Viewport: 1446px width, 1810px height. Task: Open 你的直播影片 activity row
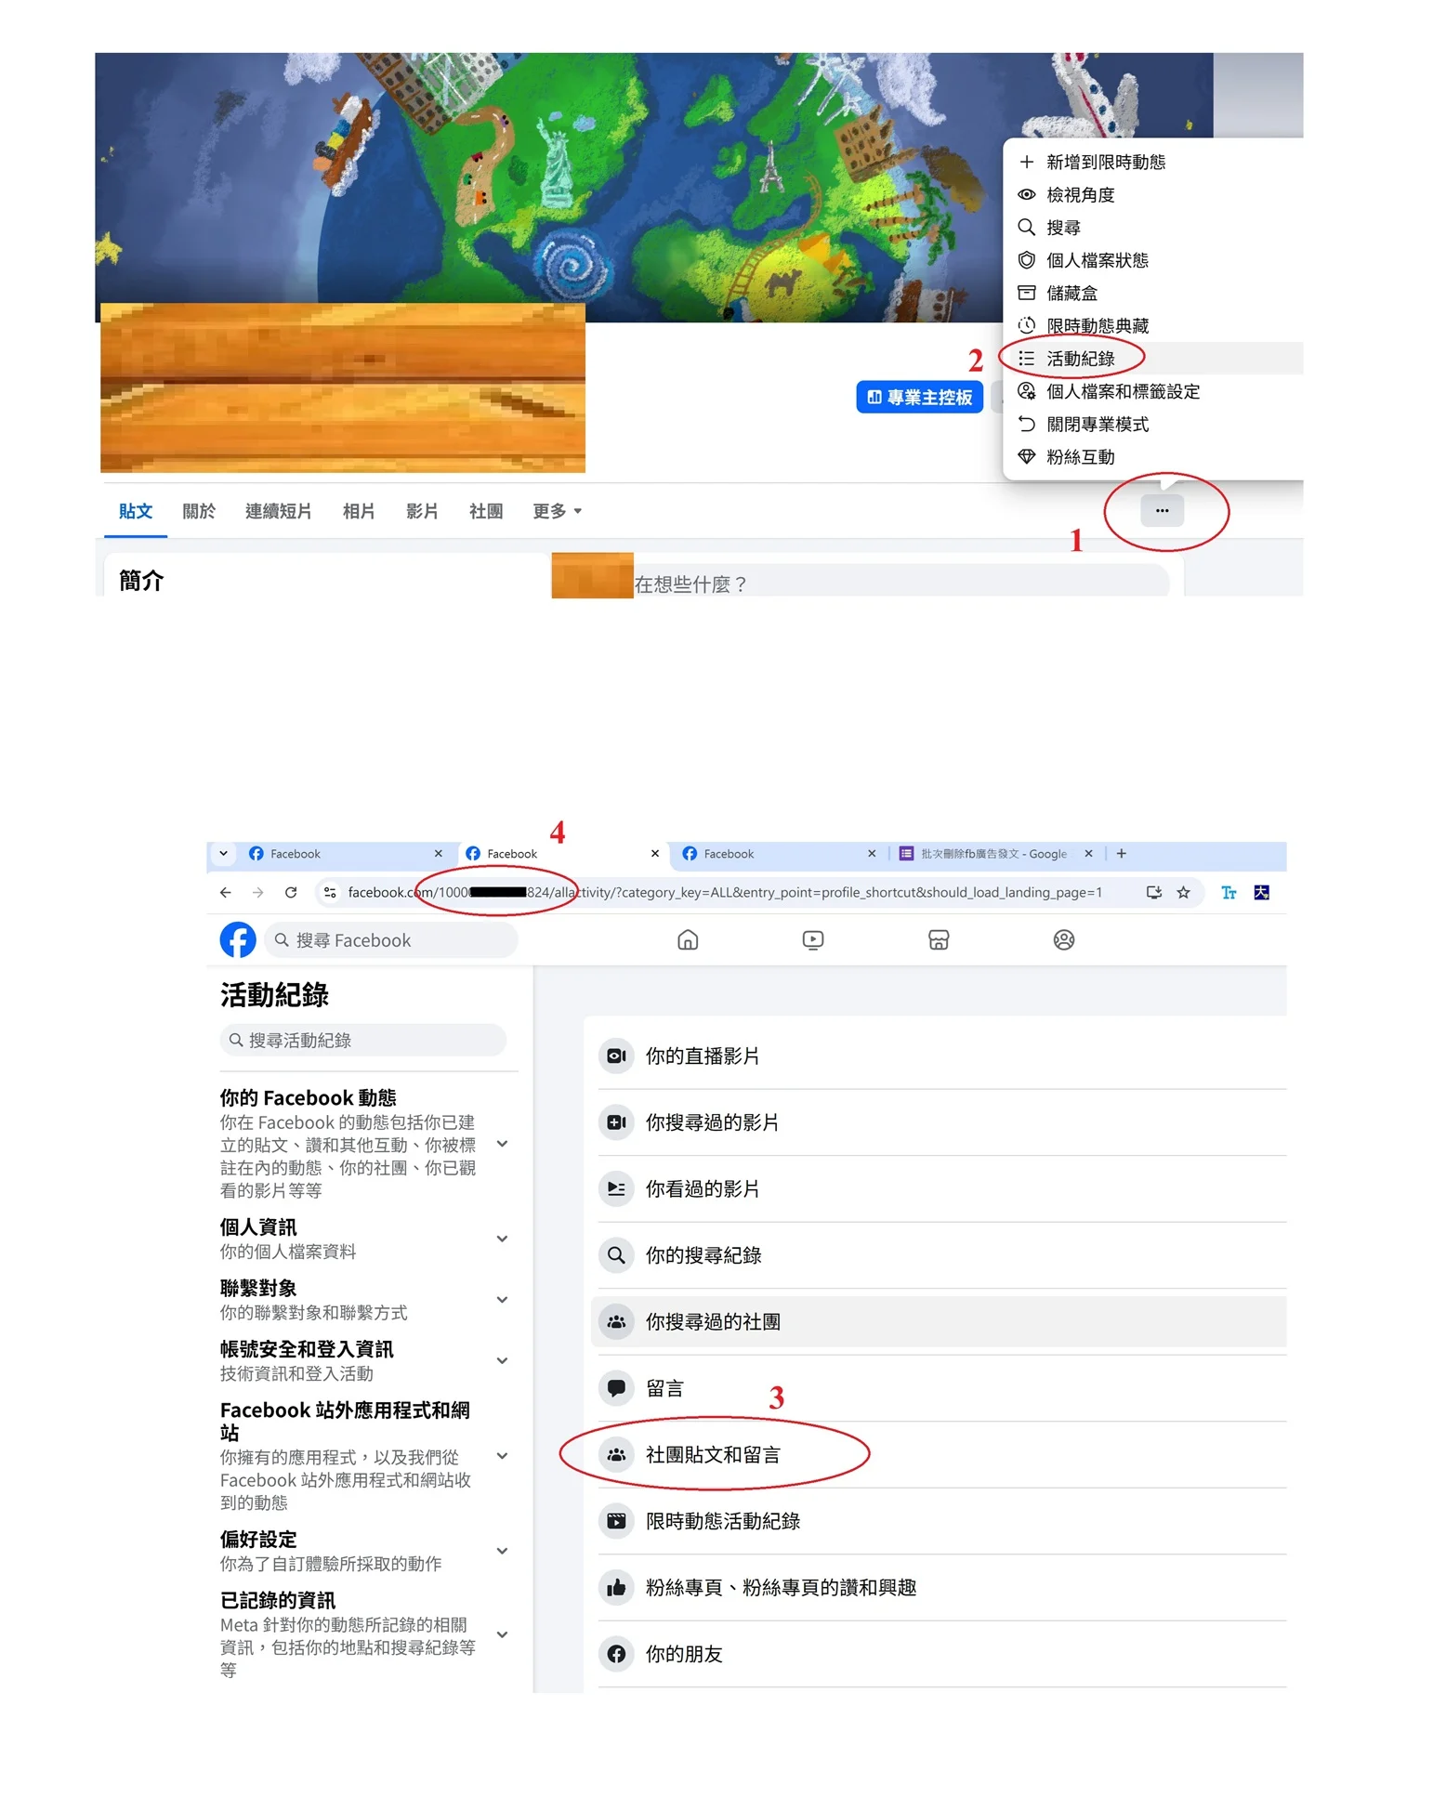[939, 1056]
